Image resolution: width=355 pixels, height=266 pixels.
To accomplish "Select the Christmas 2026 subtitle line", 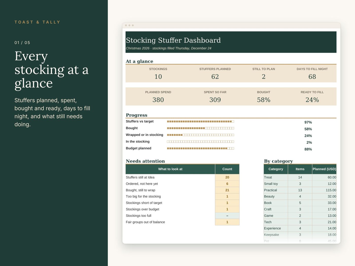I will [x=168, y=48].
